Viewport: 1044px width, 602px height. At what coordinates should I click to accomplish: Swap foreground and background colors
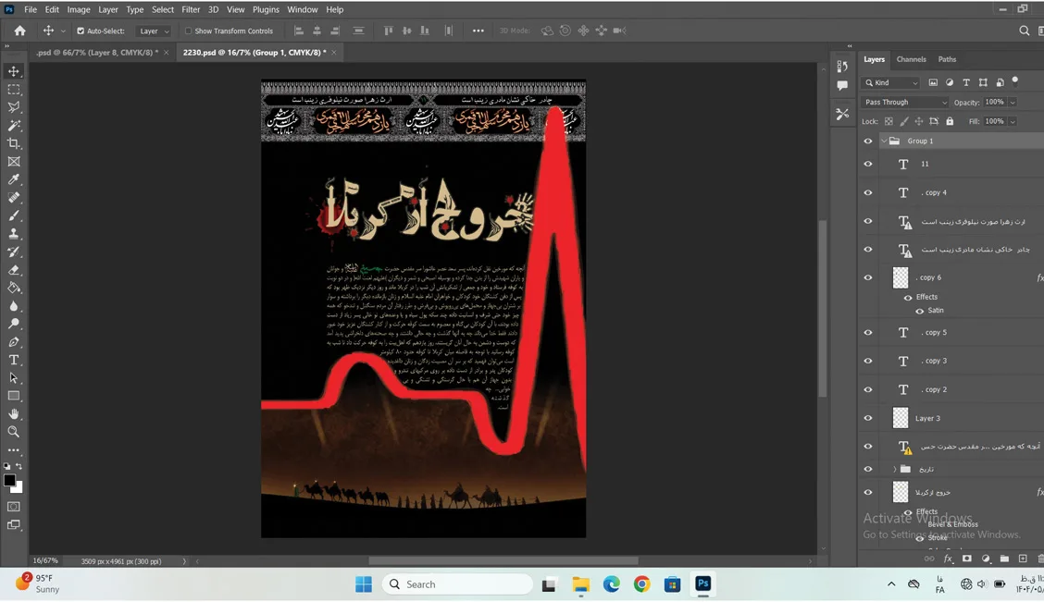[x=19, y=466]
